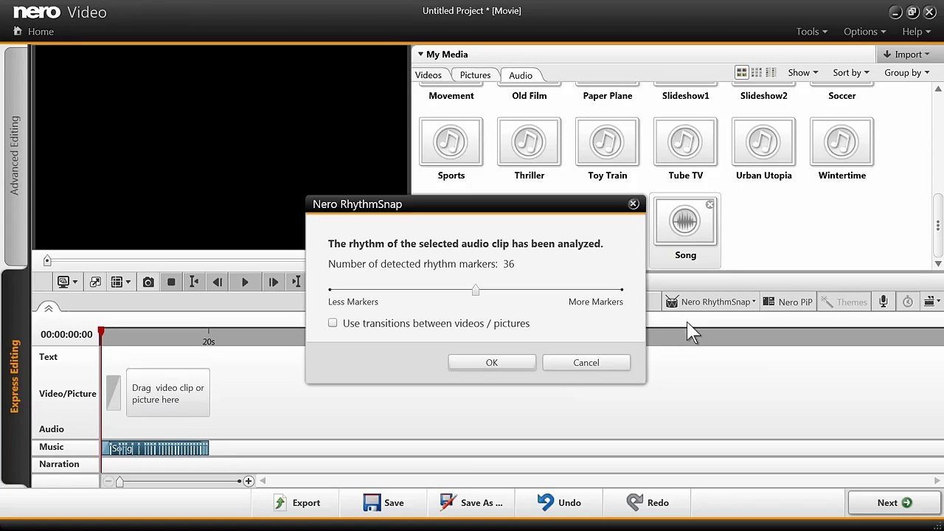This screenshot has width=944, height=531.
Task: Remove the Song clip using its X icon
Action: [709, 204]
